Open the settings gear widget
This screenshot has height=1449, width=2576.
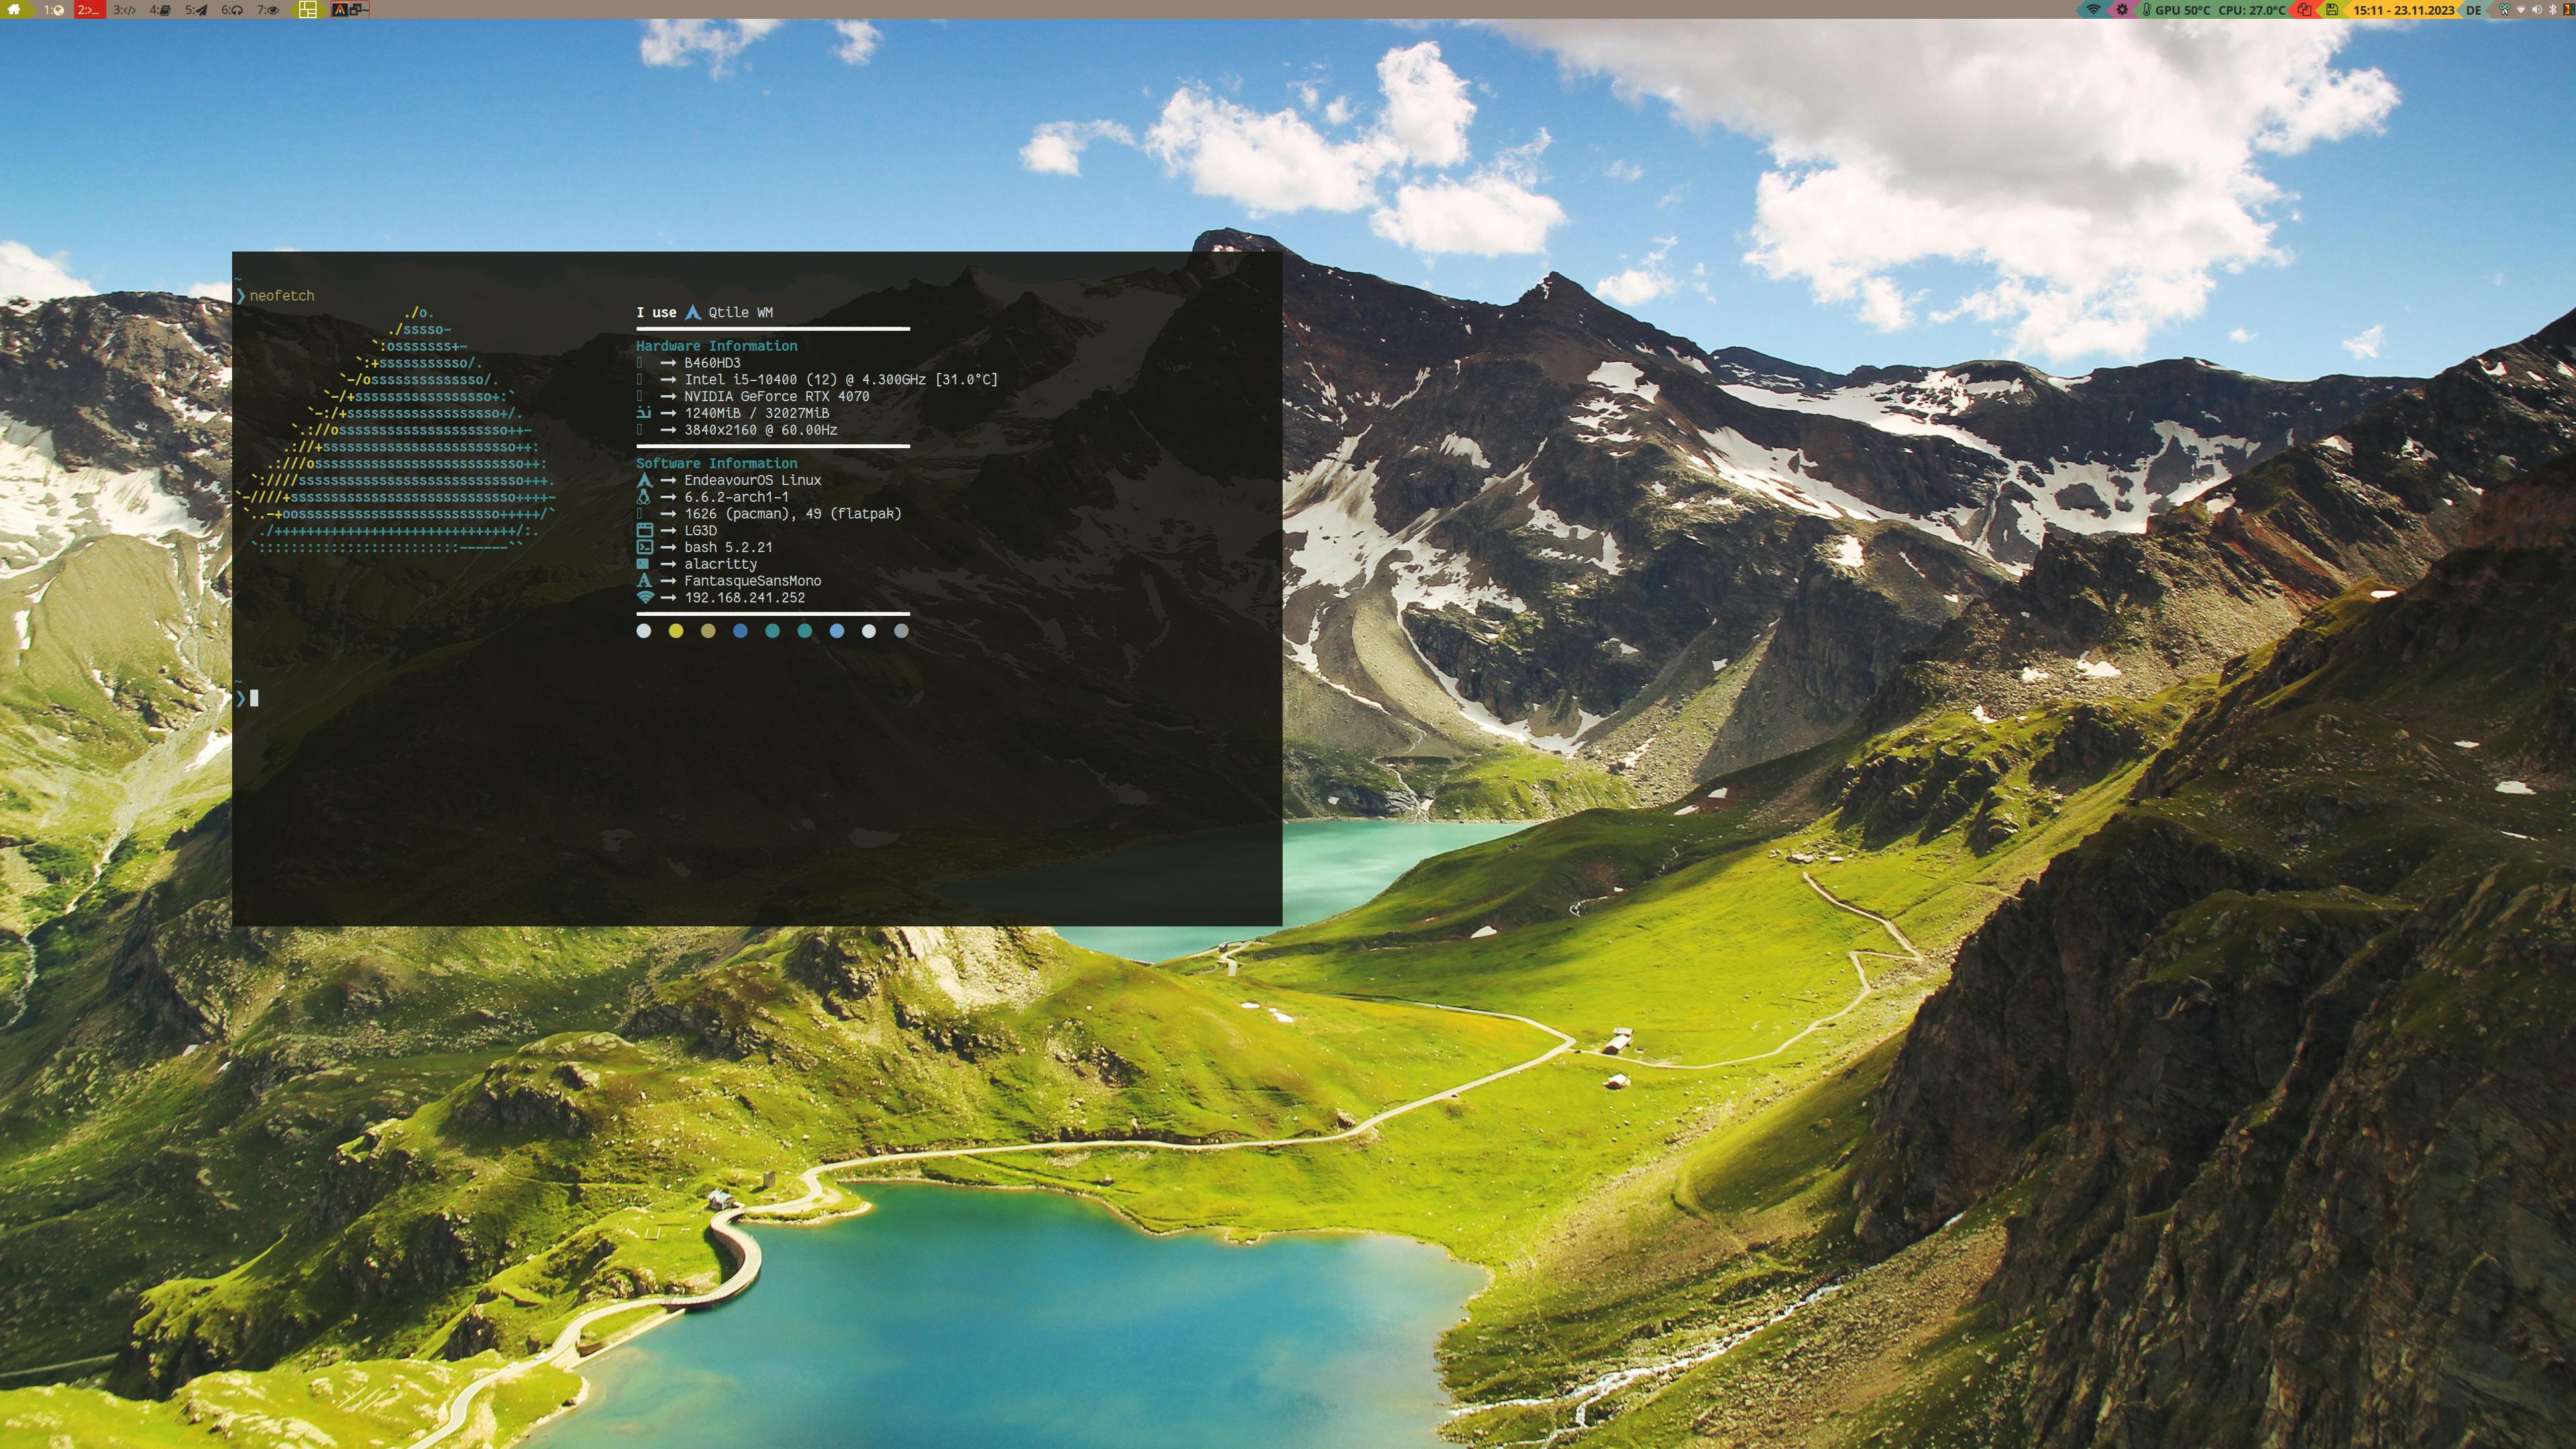[2122, 10]
